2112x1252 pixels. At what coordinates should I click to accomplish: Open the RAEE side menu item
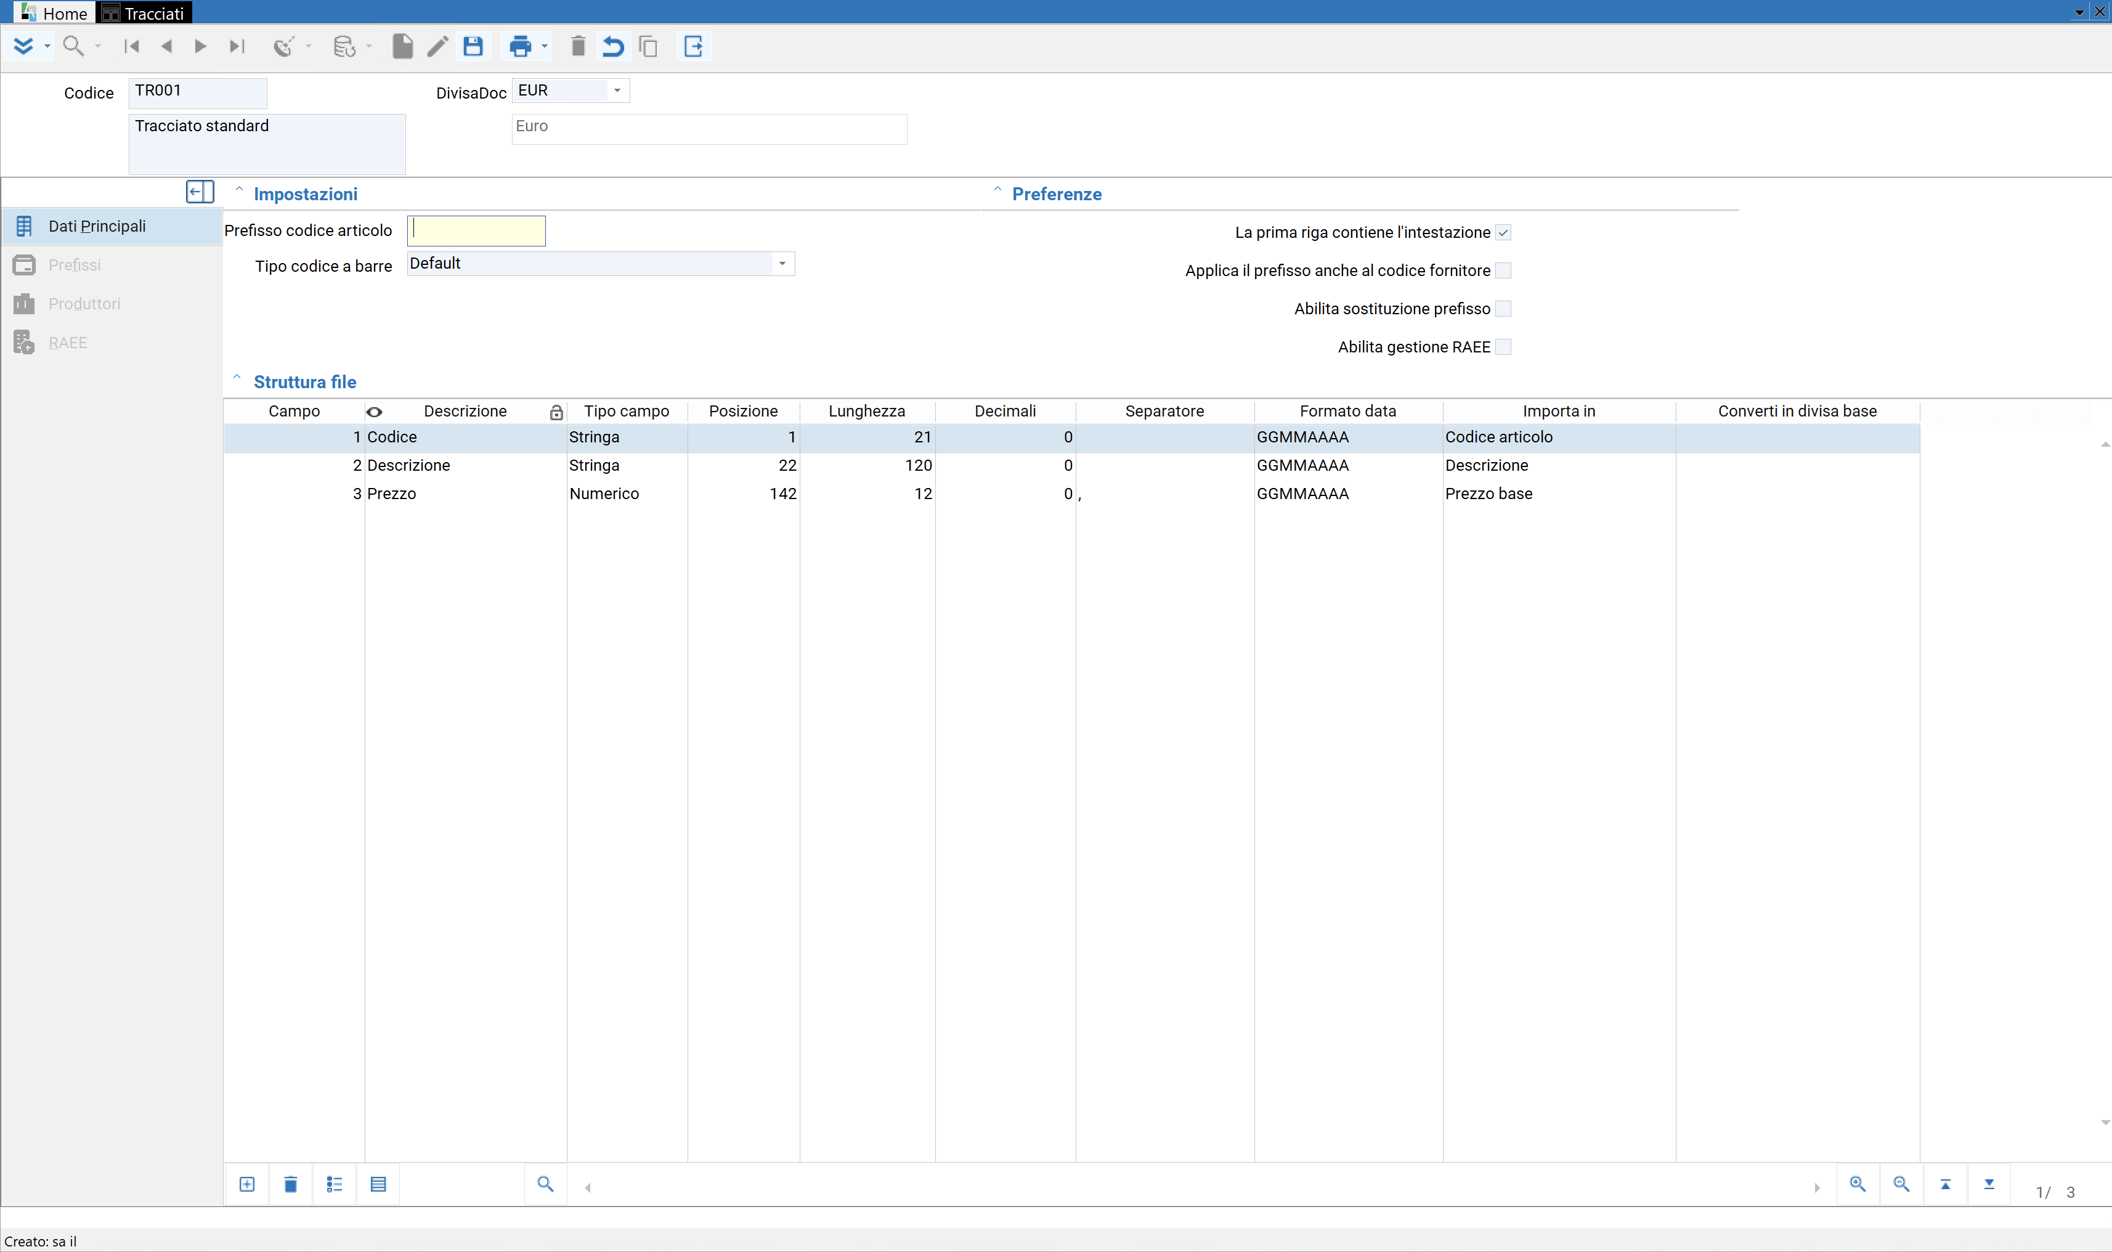112,343
